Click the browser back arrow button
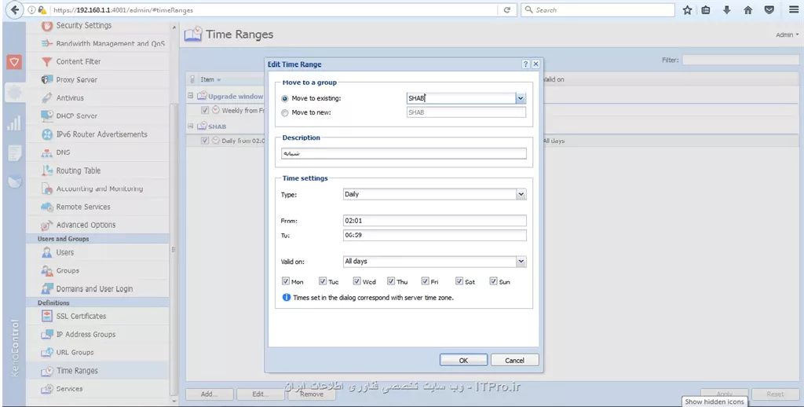This screenshot has height=407, width=804. pyautogui.click(x=14, y=9)
